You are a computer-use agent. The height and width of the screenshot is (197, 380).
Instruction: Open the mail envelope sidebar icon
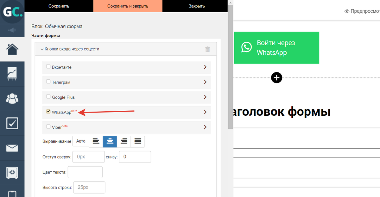point(12,148)
